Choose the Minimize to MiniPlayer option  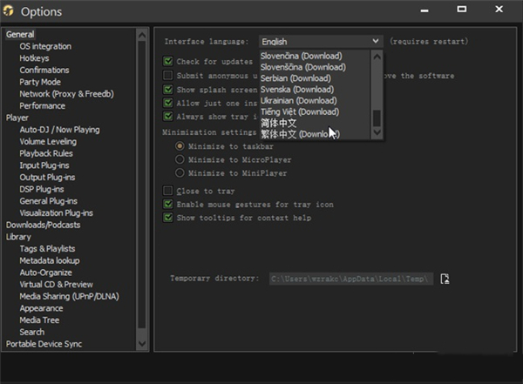click(x=180, y=172)
